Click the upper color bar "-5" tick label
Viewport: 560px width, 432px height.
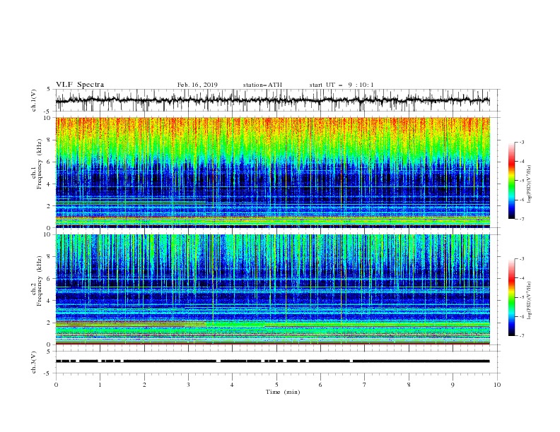521,181
